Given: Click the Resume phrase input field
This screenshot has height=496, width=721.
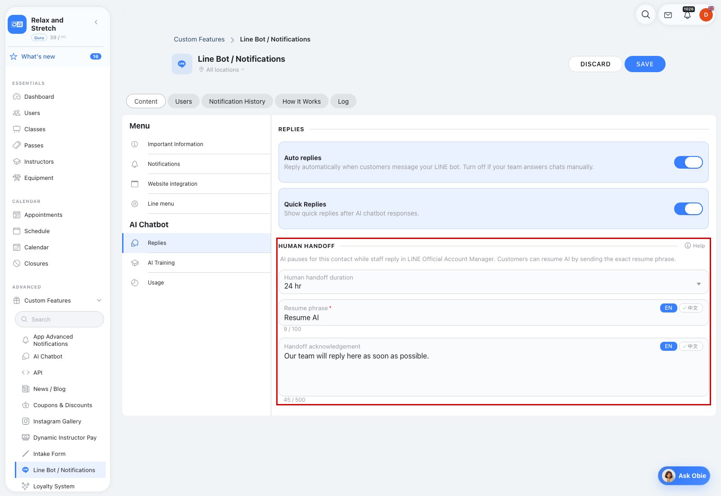Looking at the screenshot, I should tap(493, 312).
